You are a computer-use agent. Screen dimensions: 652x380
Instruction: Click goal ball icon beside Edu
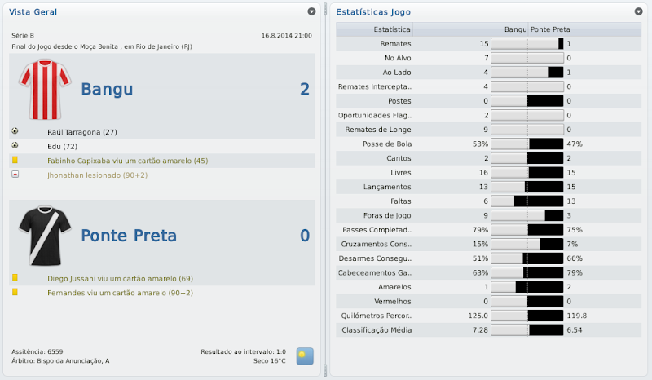pos(15,146)
